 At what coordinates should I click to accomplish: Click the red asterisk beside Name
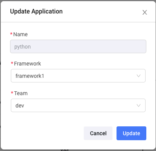point(11,34)
